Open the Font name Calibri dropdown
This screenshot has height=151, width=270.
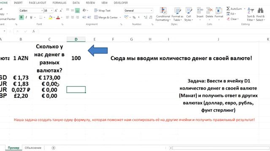click(x=42, y=10)
